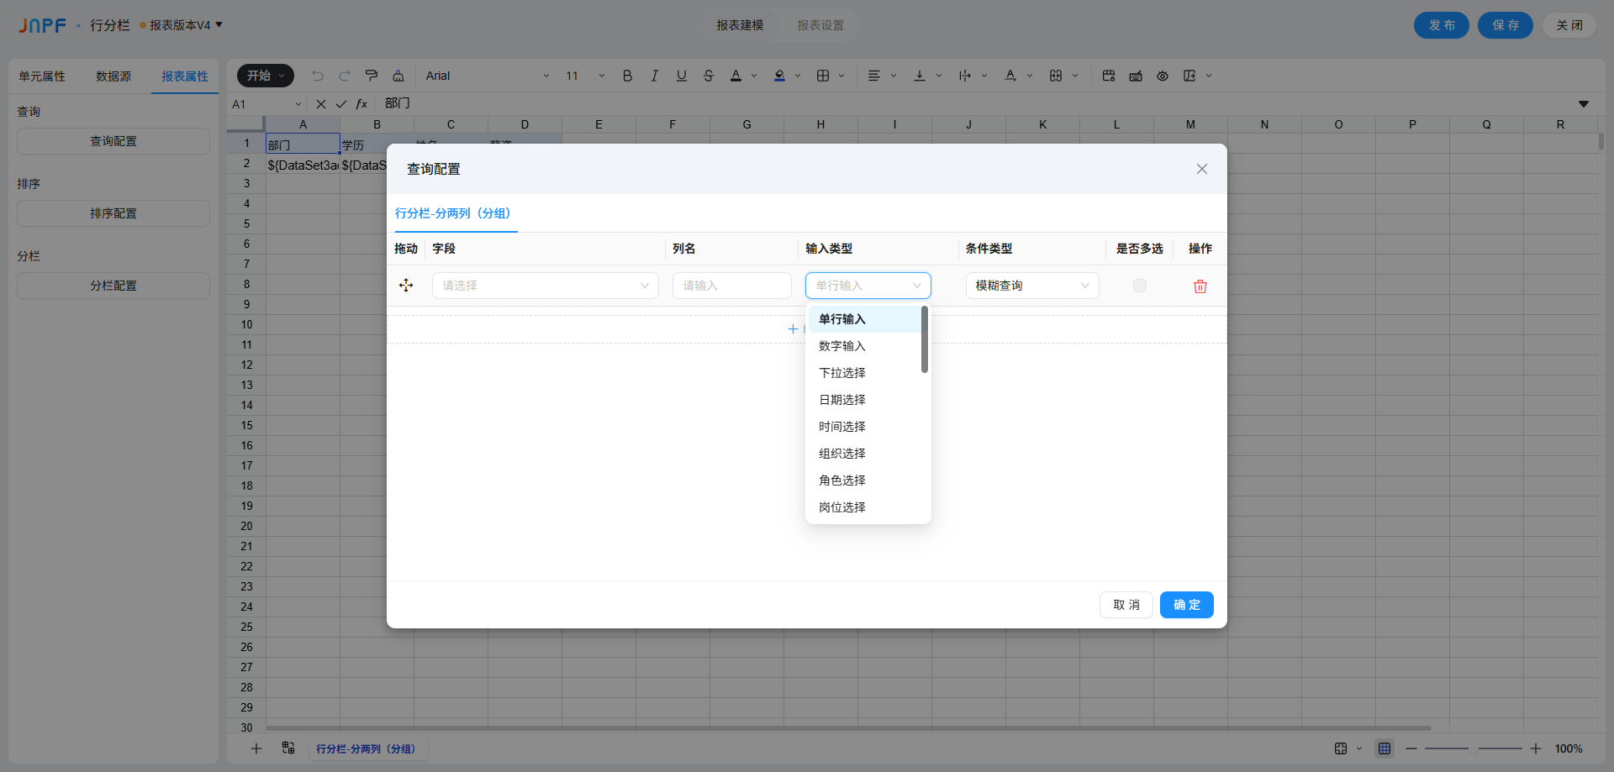Expand the 条件类型 模糊查询 dropdown
The height and width of the screenshot is (772, 1614).
tap(1031, 286)
